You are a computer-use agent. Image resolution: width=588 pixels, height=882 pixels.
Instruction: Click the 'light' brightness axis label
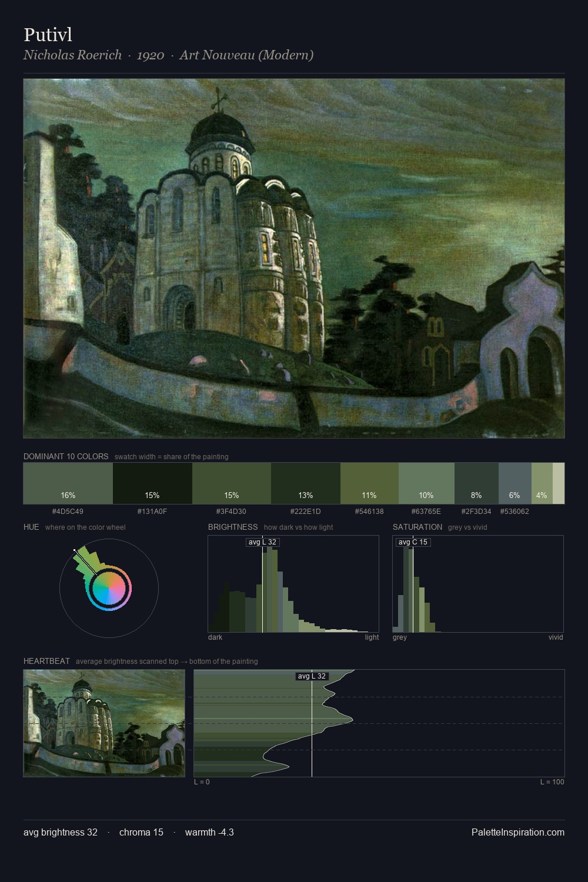click(x=372, y=637)
